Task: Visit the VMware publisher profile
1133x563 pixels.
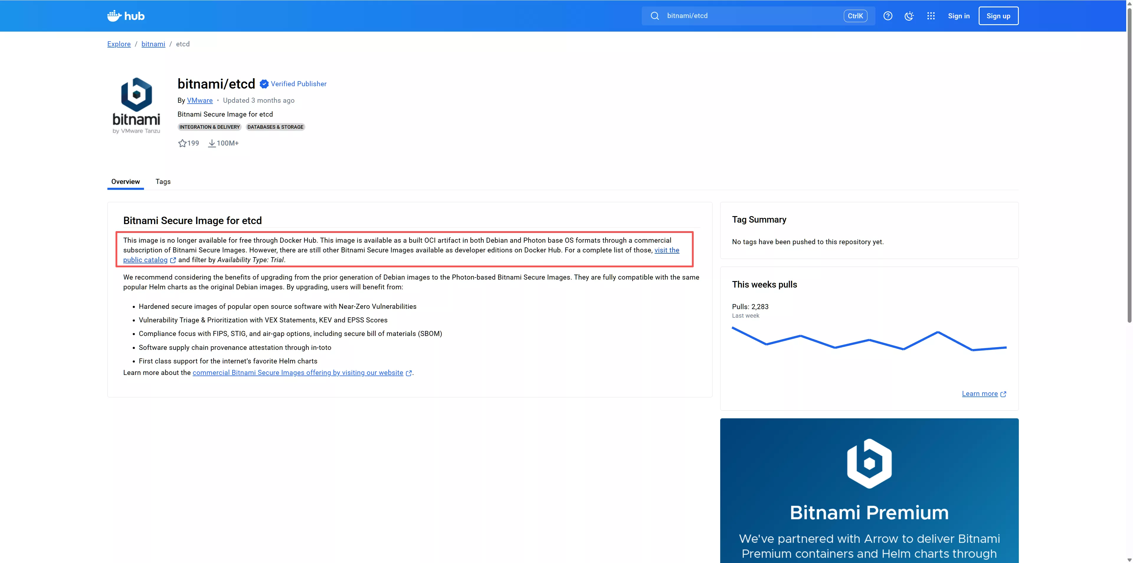Action: pos(200,100)
